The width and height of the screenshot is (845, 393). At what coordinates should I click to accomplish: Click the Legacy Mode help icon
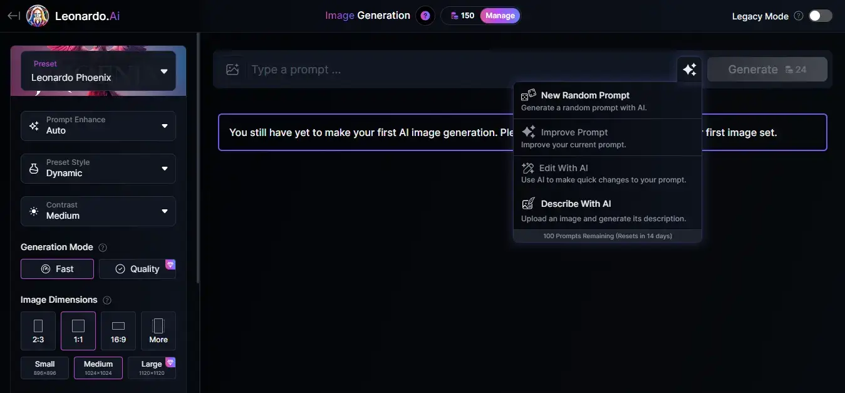click(x=798, y=16)
